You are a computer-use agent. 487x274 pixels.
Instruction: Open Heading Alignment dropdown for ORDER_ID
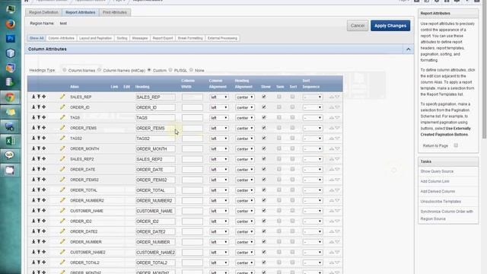pyautogui.click(x=245, y=107)
